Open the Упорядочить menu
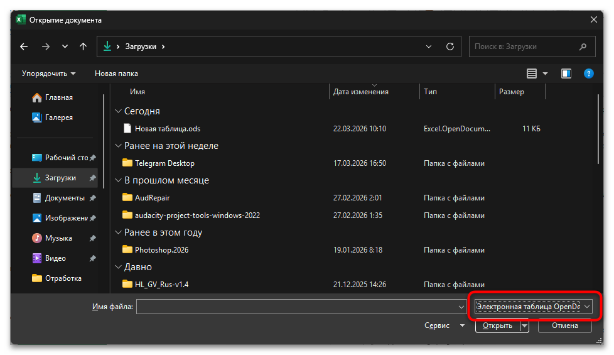The height and width of the screenshot is (355, 614). (48, 74)
